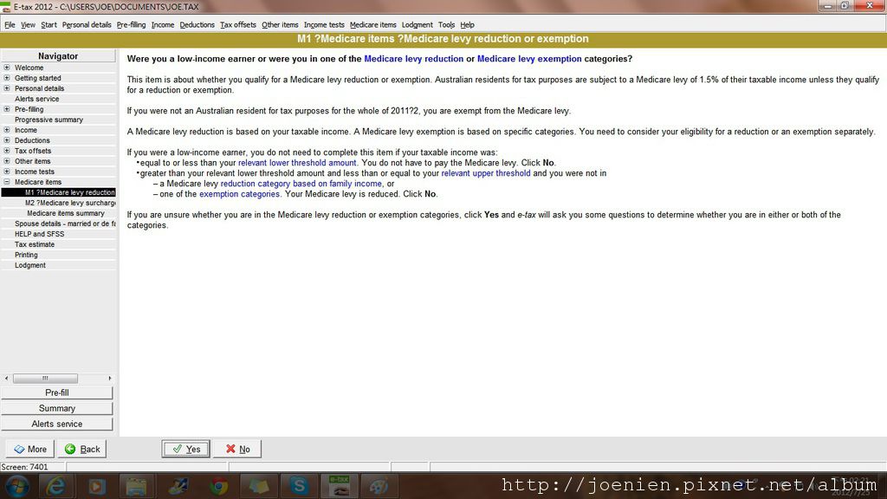Click the Pre-fill button in Navigator
Viewport: 887px width, 499px height.
(x=57, y=392)
